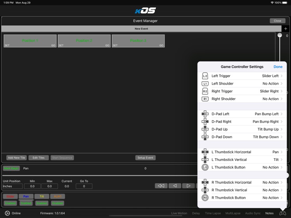The height and width of the screenshot is (218, 291).
Task: Tap Done in Game Controller Settings
Action: (x=278, y=67)
